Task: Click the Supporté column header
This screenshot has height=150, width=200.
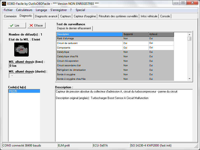Action: [136, 34]
